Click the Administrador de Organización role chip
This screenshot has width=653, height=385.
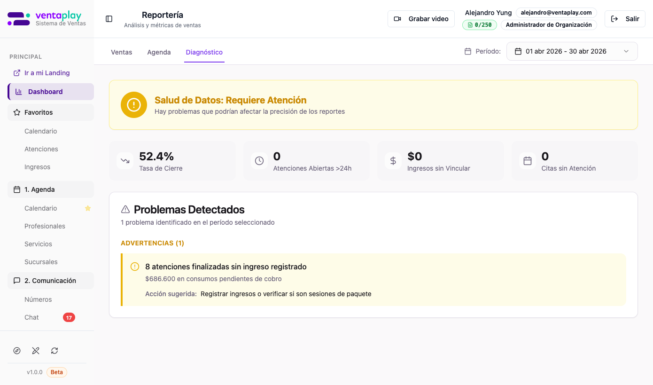(x=549, y=25)
